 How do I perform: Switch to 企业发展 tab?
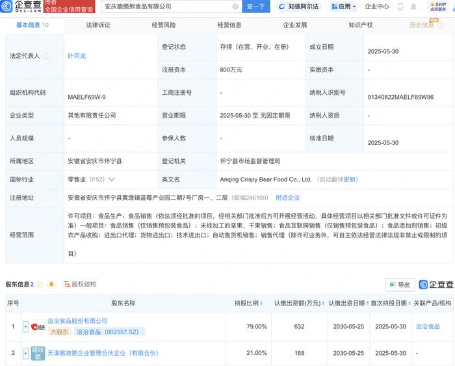295,25
